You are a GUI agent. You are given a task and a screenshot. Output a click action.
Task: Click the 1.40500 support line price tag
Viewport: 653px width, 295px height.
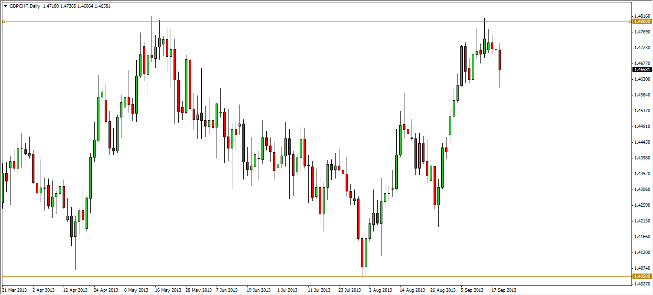point(642,276)
